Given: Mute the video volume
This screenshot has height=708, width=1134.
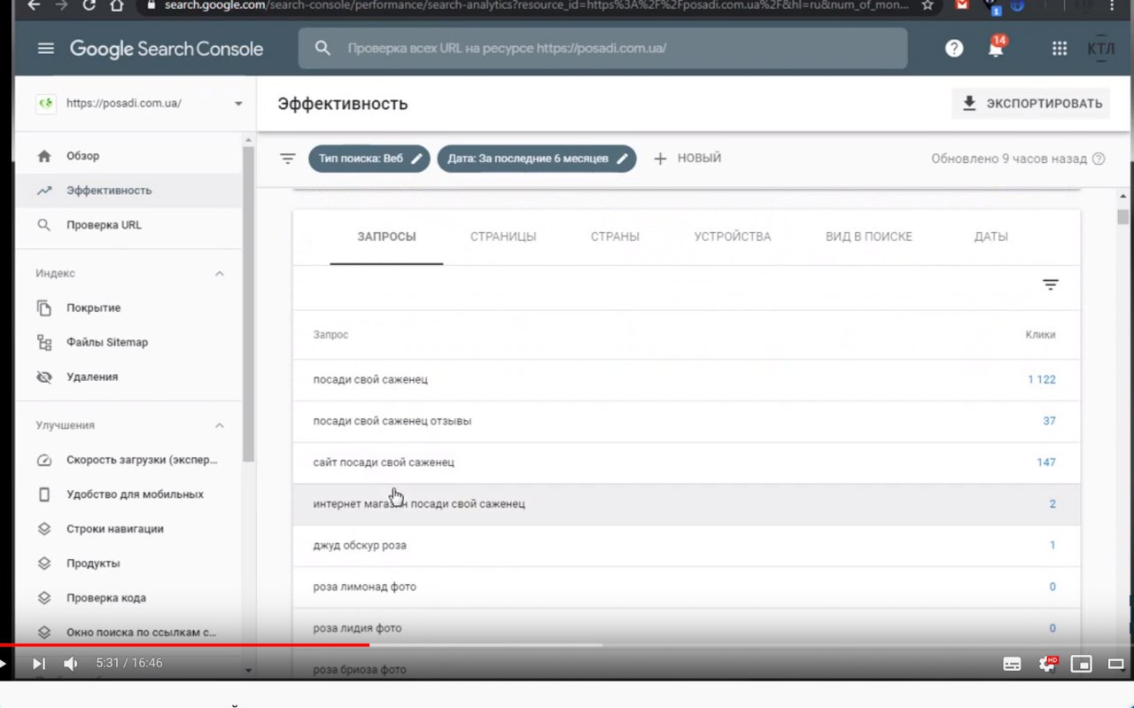Looking at the screenshot, I should 71,664.
